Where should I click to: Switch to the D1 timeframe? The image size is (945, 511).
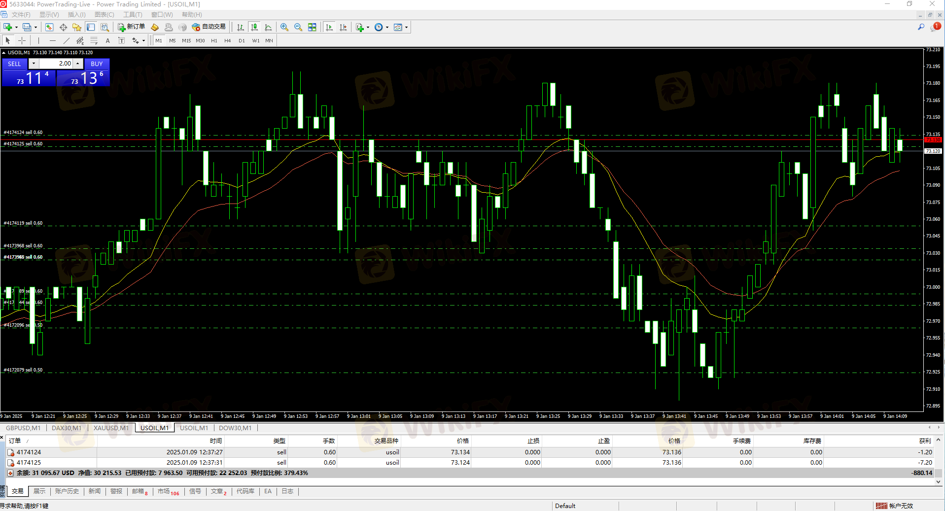pos(242,40)
